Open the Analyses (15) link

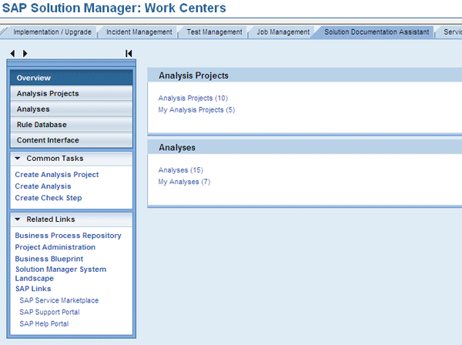pyautogui.click(x=181, y=170)
